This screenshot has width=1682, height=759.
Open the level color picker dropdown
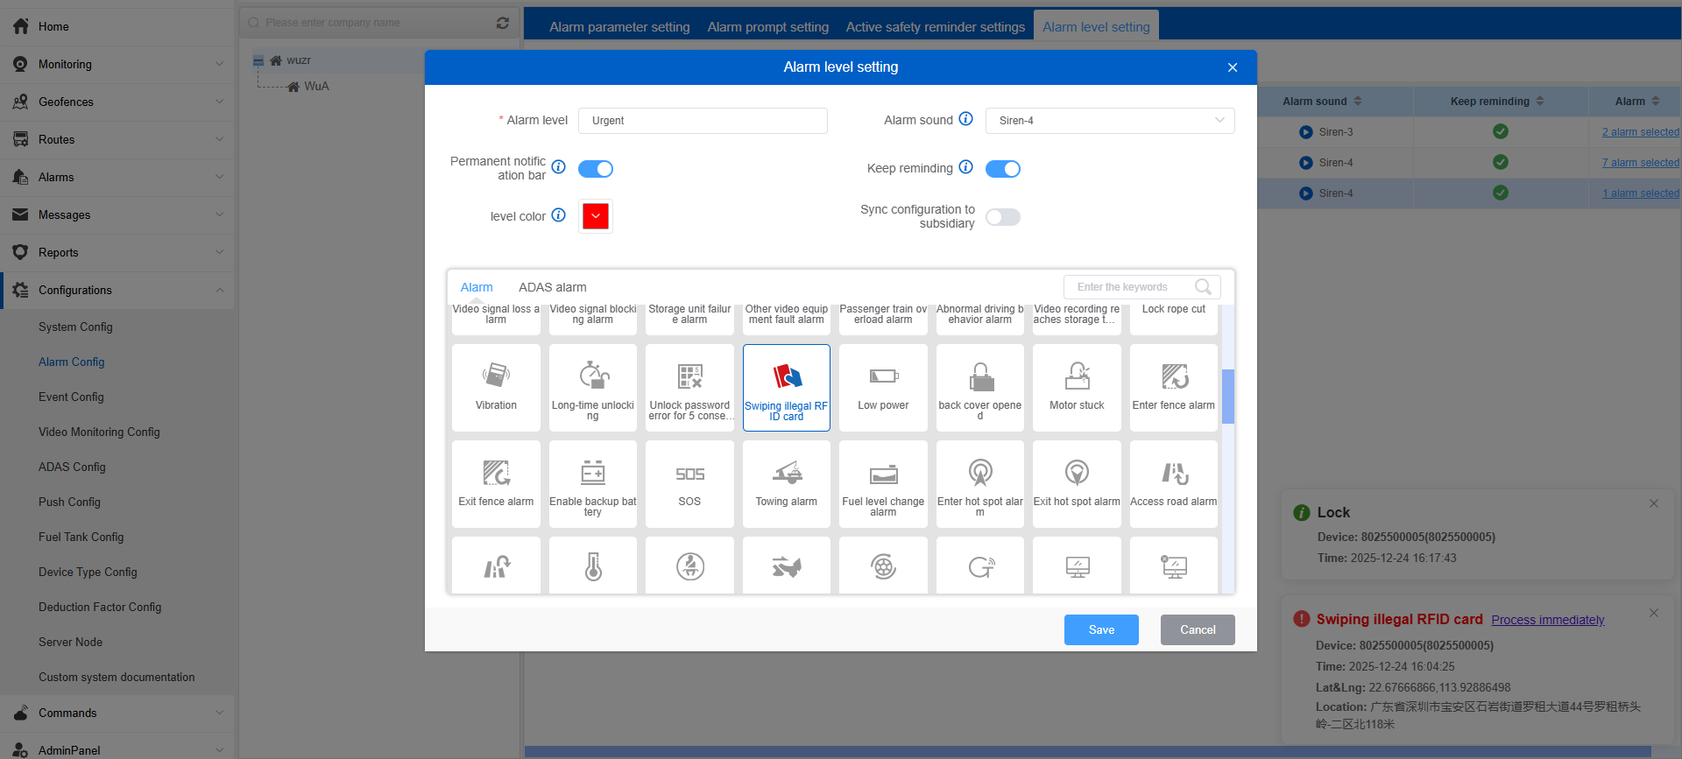point(596,216)
